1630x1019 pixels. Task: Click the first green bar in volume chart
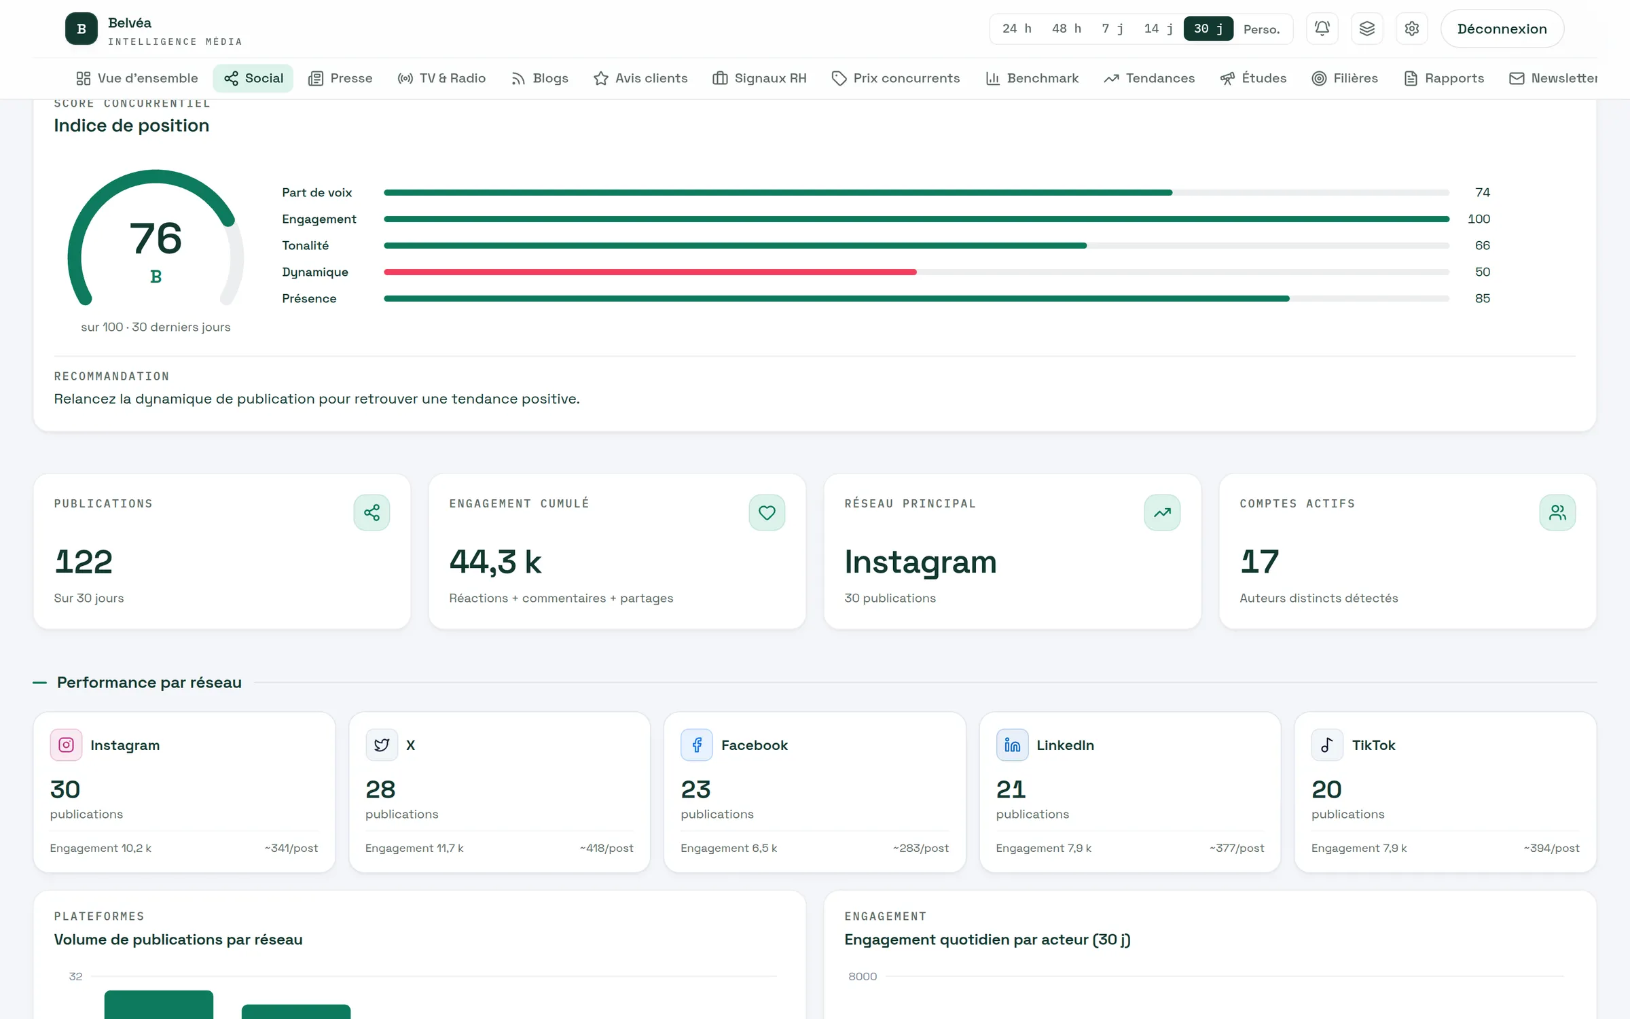[x=159, y=1004]
